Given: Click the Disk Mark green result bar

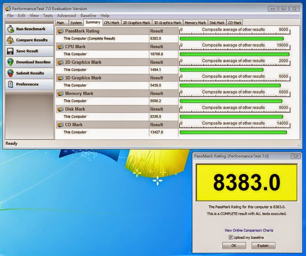Looking at the screenshot, I should coord(231,117).
